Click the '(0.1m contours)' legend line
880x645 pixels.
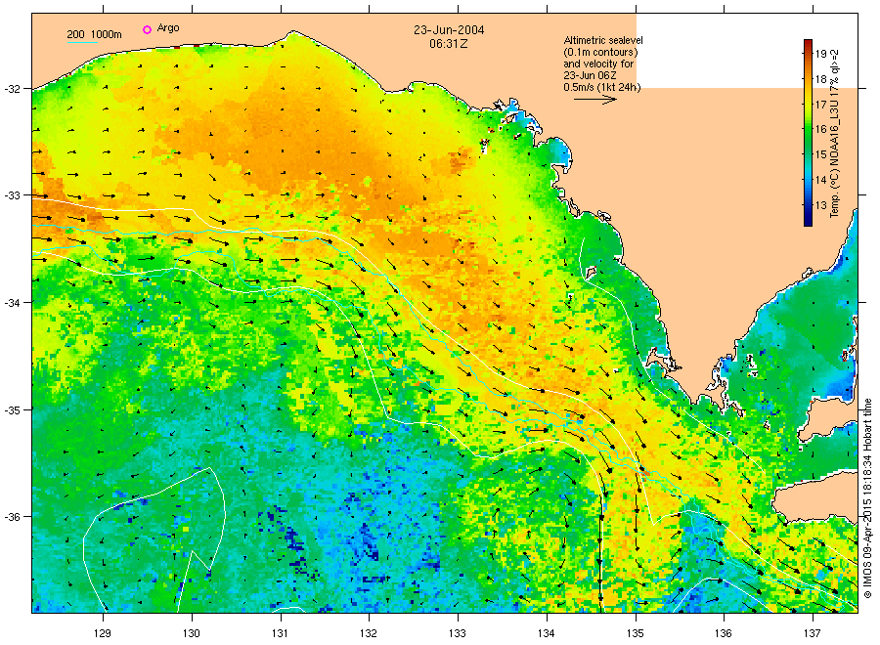pyautogui.click(x=600, y=52)
